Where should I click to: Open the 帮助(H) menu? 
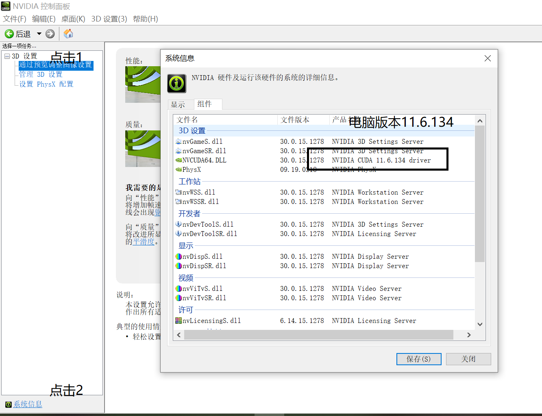pyautogui.click(x=146, y=19)
